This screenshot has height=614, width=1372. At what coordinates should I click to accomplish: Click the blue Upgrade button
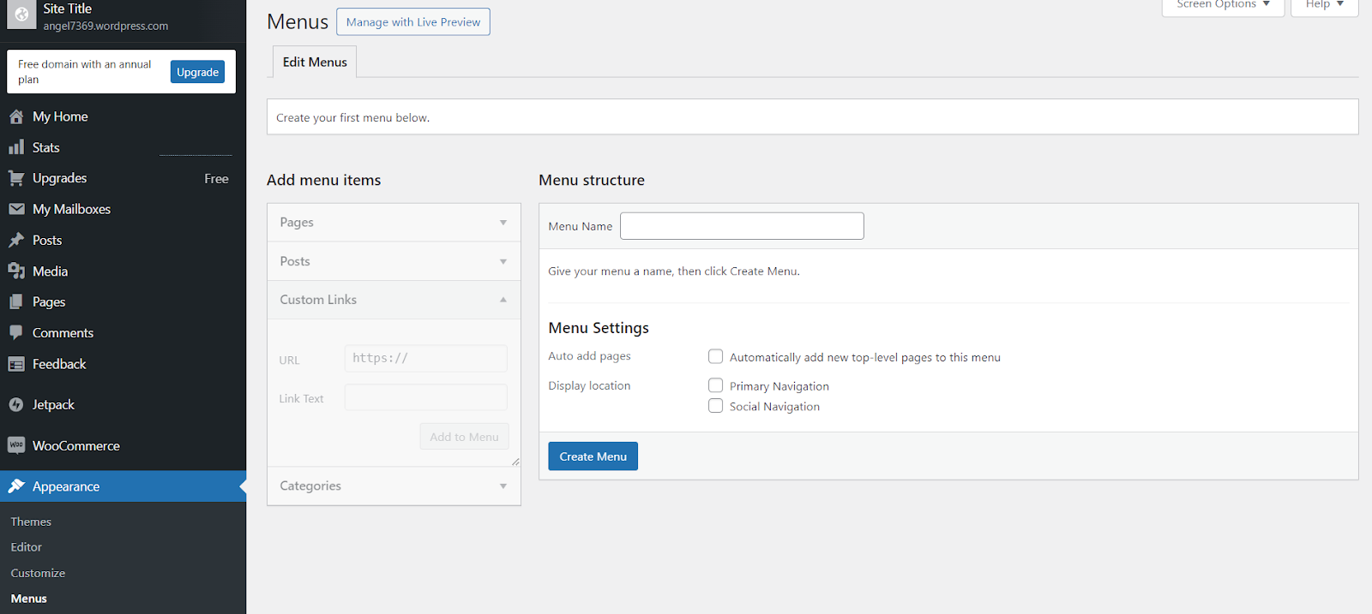pos(197,72)
